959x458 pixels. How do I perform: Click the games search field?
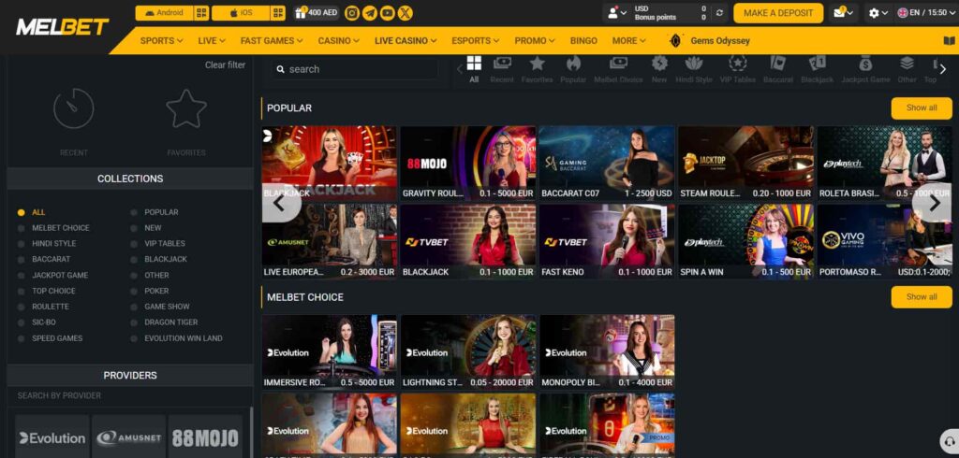coord(355,69)
